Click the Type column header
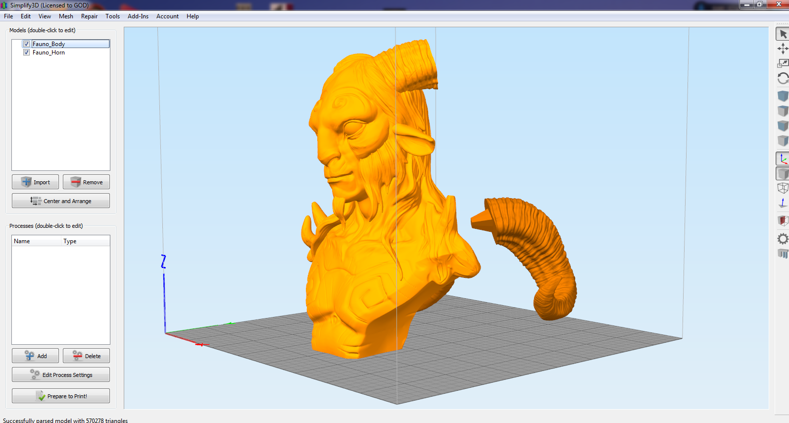 click(x=86, y=241)
